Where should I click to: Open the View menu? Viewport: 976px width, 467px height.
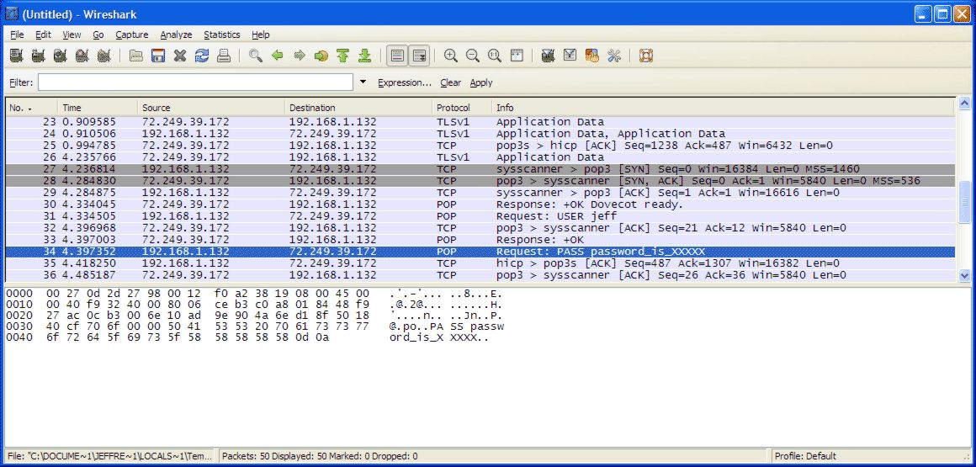tap(72, 34)
